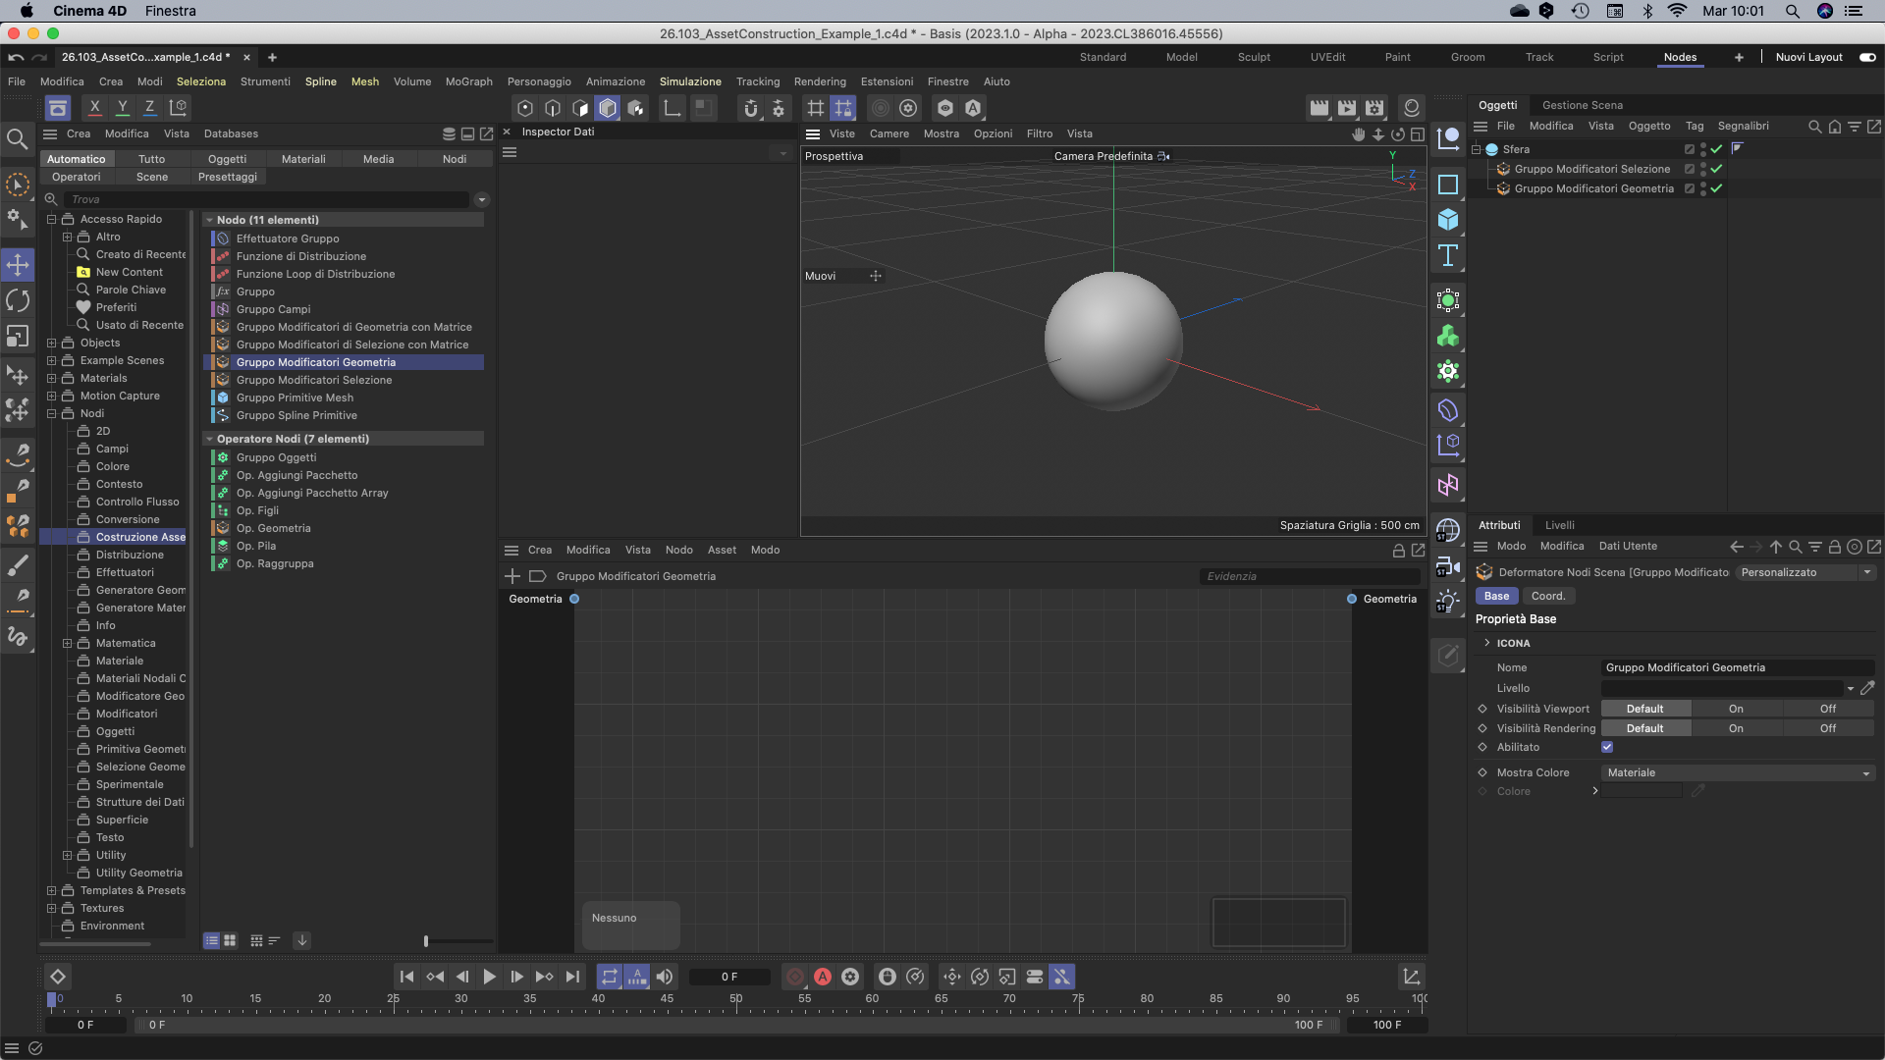Switch to the Gestione Scena tab
Viewport: 1885px width, 1060px height.
[x=1582, y=105]
